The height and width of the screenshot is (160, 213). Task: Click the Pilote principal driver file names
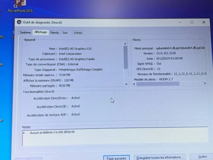(181, 48)
